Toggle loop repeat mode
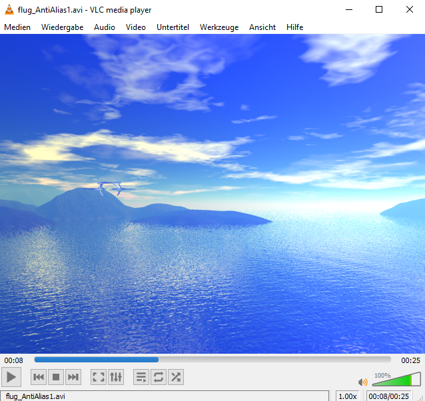The width and height of the screenshot is (425, 401). 159,377
